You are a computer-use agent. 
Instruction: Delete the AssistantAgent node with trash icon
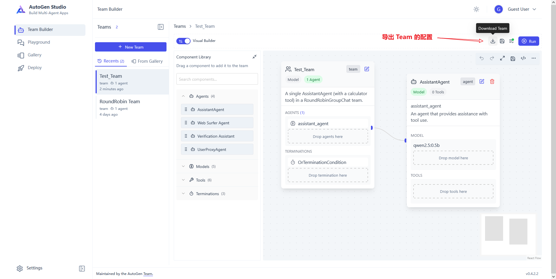[492, 82]
